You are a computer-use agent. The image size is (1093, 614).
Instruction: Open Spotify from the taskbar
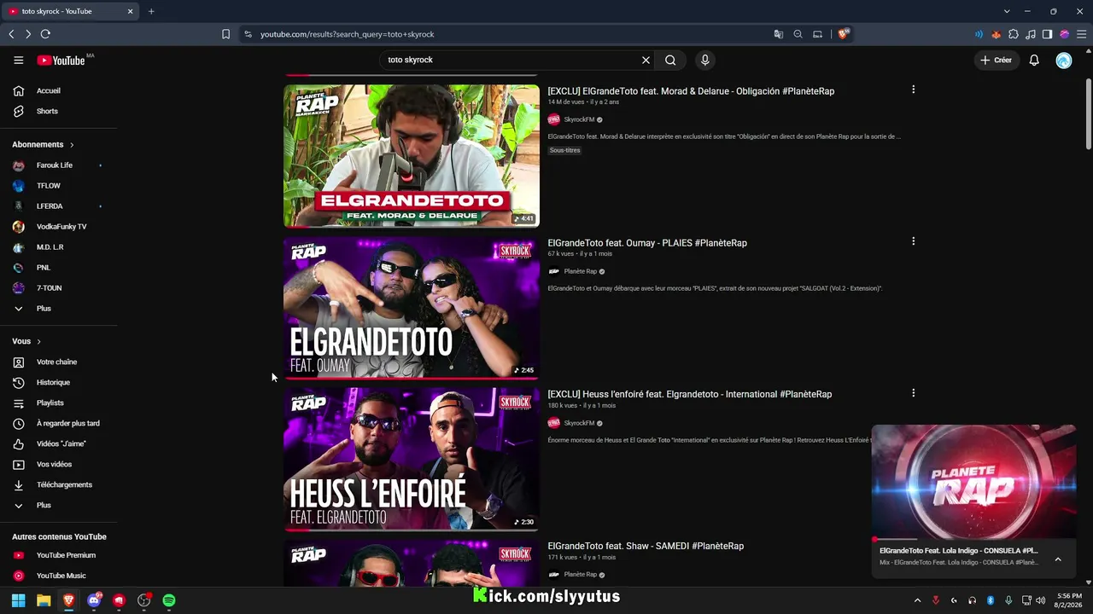169,600
